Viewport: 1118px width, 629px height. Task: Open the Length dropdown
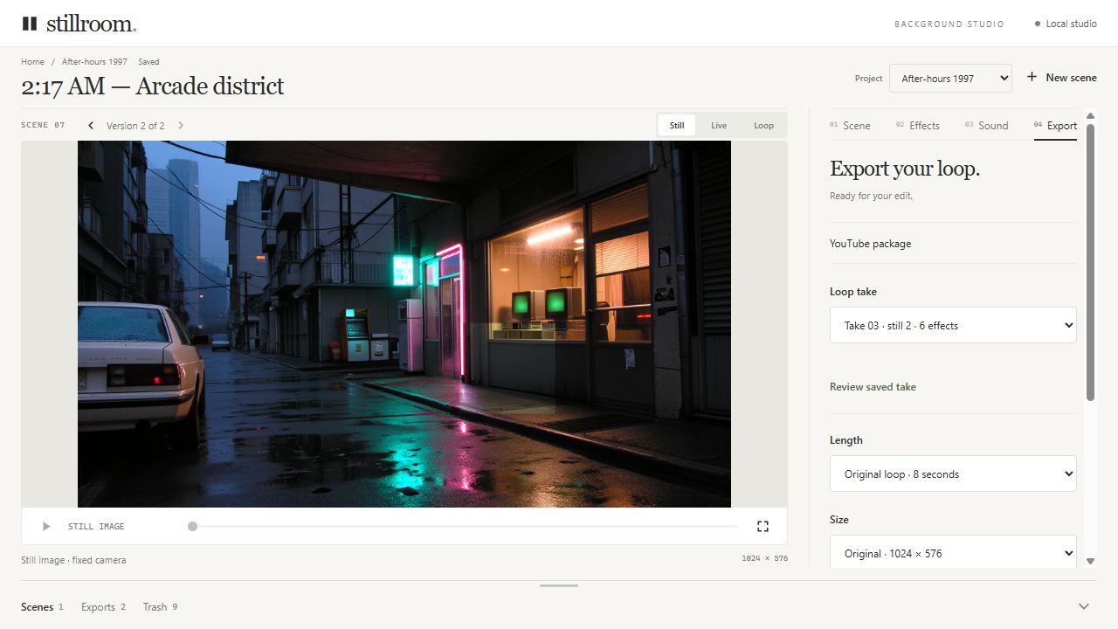(x=953, y=473)
